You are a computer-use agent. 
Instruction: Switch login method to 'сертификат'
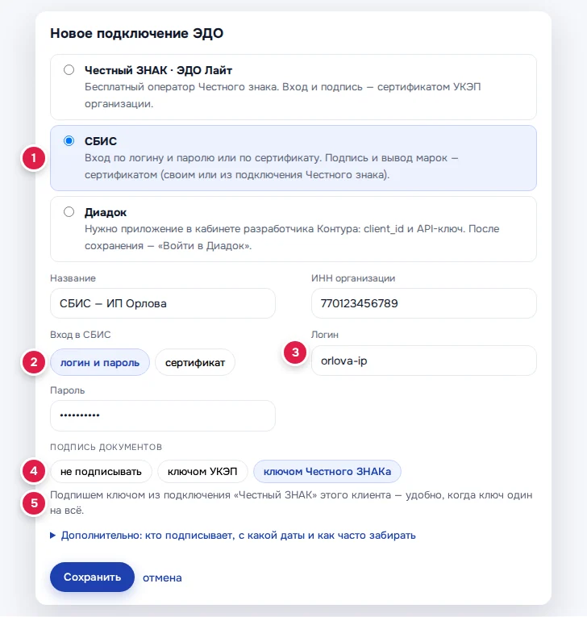point(195,362)
